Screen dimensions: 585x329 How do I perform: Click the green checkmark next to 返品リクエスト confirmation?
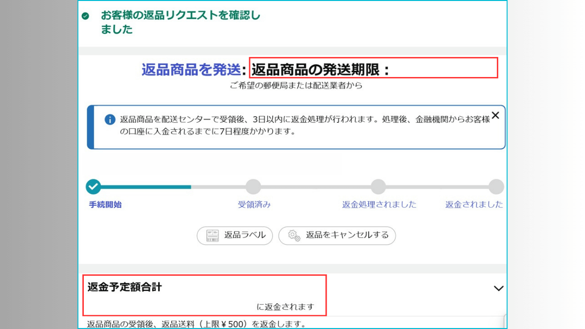coord(86,15)
